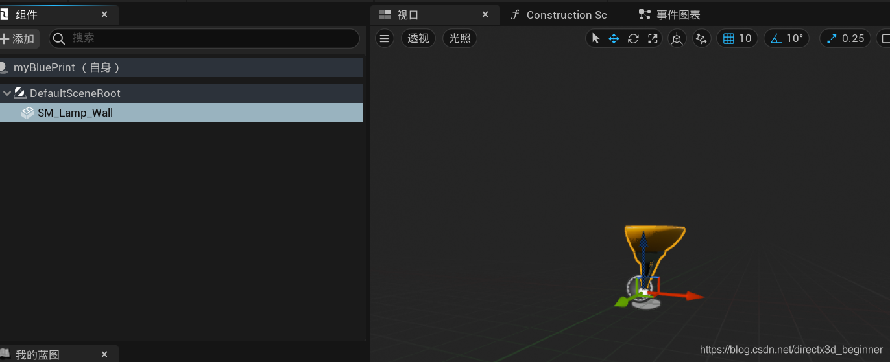Click the SM_Lamp_Wall static mesh icon

click(x=28, y=113)
